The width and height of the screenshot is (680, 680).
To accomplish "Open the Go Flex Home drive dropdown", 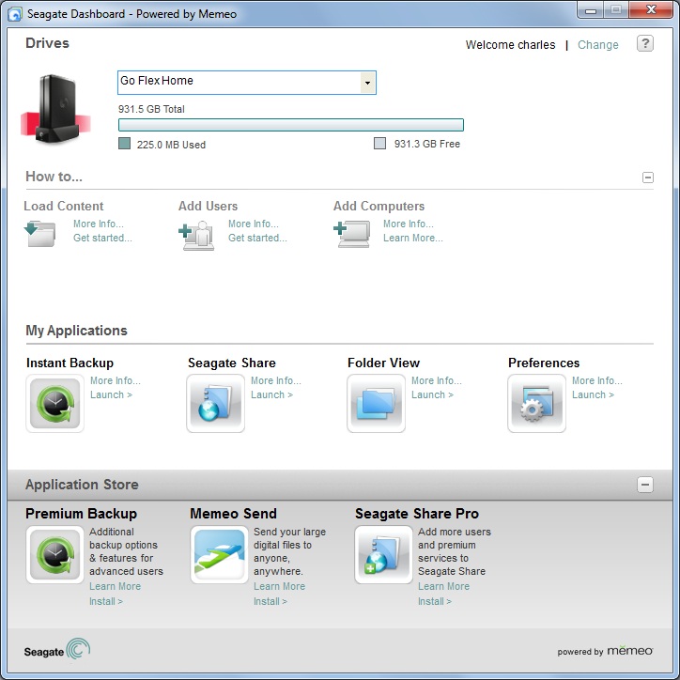I will point(368,83).
